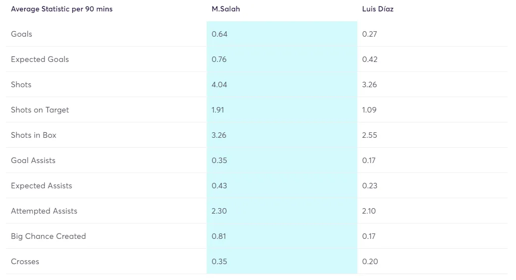The height and width of the screenshot is (280, 516).
Task: Select Díaz's Shots on Target 1.09
Action: point(369,110)
